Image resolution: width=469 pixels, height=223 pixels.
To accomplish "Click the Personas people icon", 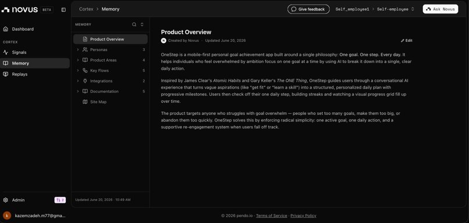I will pos(85,49).
